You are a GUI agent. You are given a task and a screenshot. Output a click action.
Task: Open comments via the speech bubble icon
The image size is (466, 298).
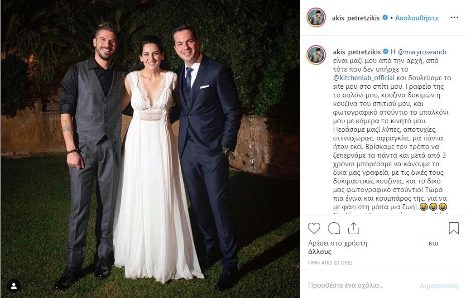coord(334,228)
